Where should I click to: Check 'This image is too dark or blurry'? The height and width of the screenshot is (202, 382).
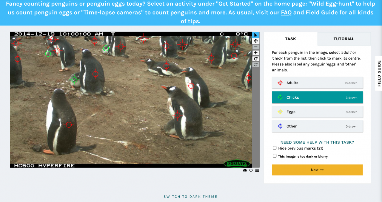[x=275, y=156]
